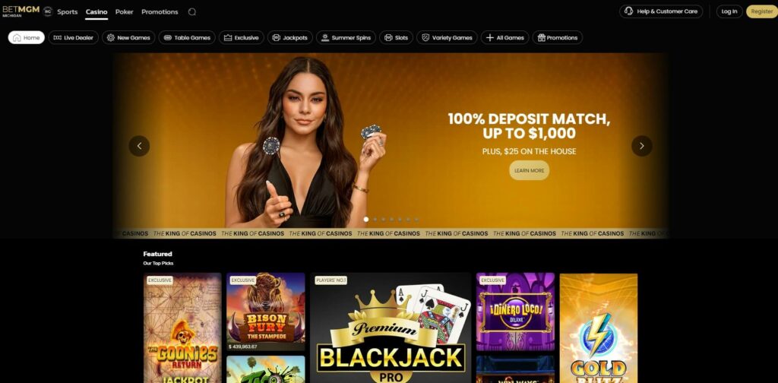The width and height of the screenshot is (778, 383).
Task: Open the New Games category
Action: [128, 38]
